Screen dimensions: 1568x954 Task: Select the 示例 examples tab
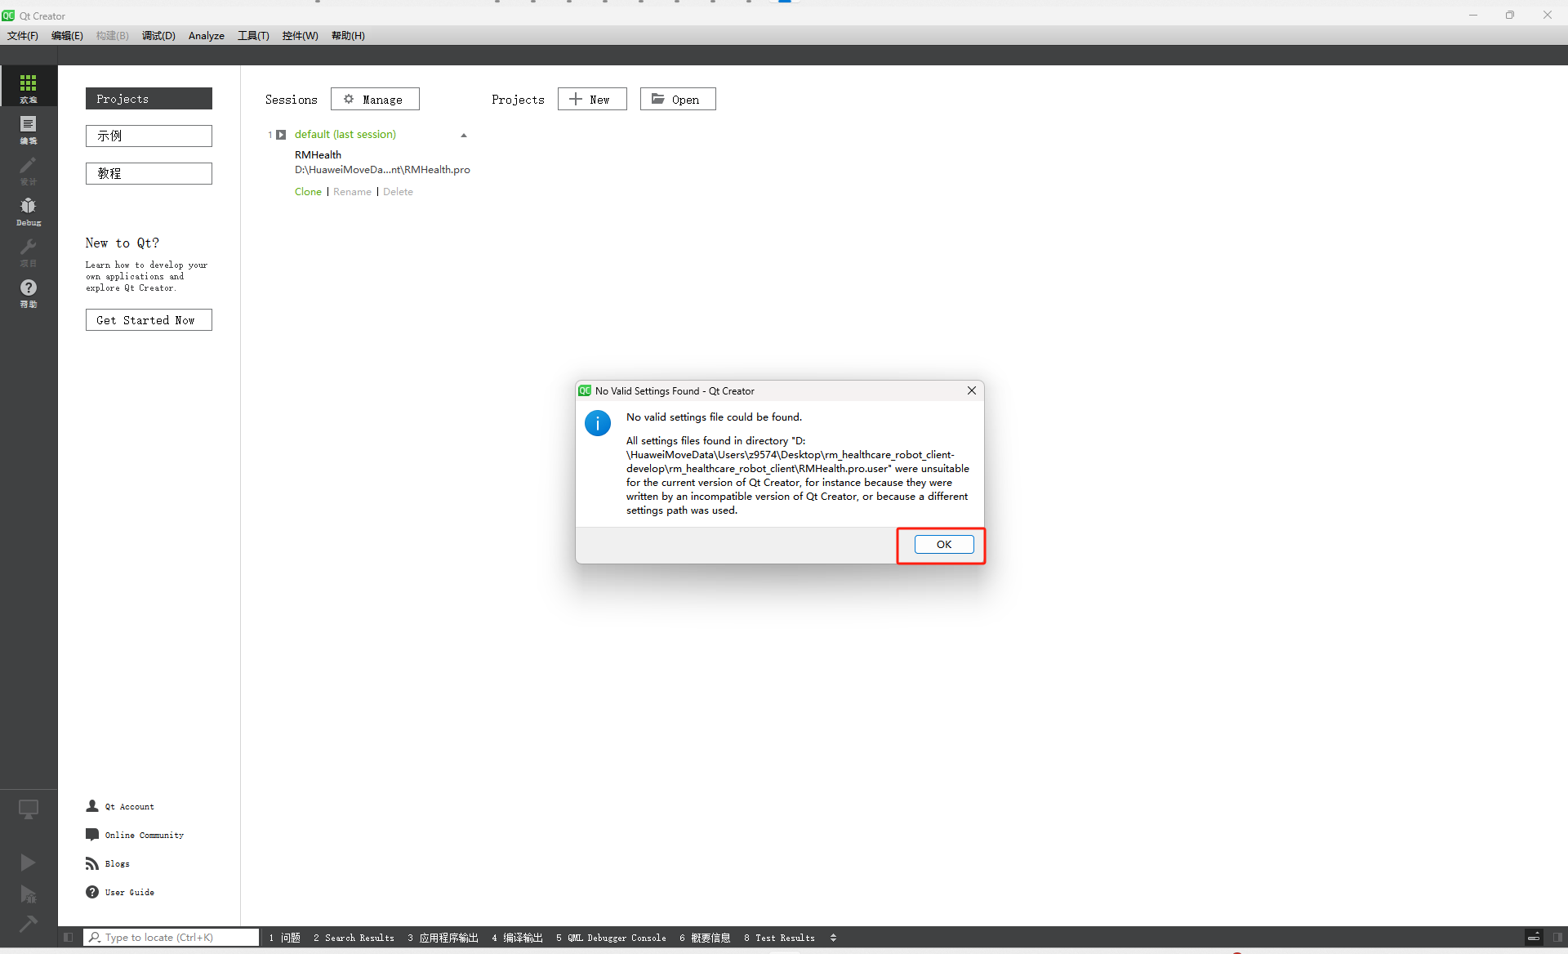coord(149,136)
